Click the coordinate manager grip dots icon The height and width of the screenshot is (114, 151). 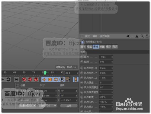(x=18, y=85)
